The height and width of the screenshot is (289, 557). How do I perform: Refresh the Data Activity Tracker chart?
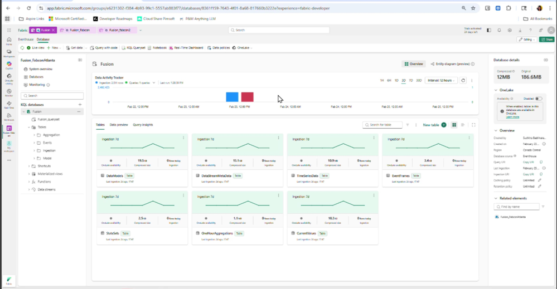point(463,81)
